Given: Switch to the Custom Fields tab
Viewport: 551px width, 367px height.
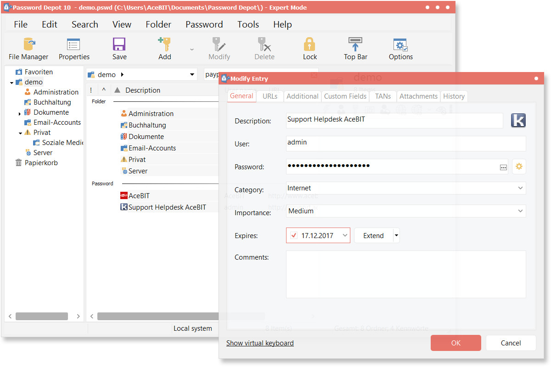Looking at the screenshot, I should coord(345,96).
